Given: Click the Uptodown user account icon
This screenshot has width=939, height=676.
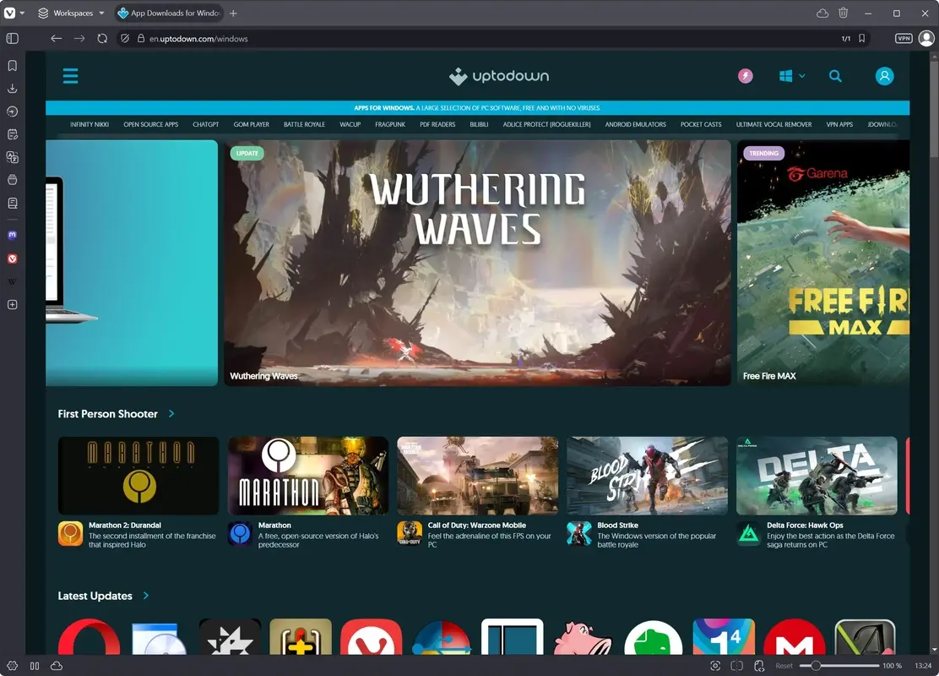Looking at the screenshot, I should (x=884, y=76).
